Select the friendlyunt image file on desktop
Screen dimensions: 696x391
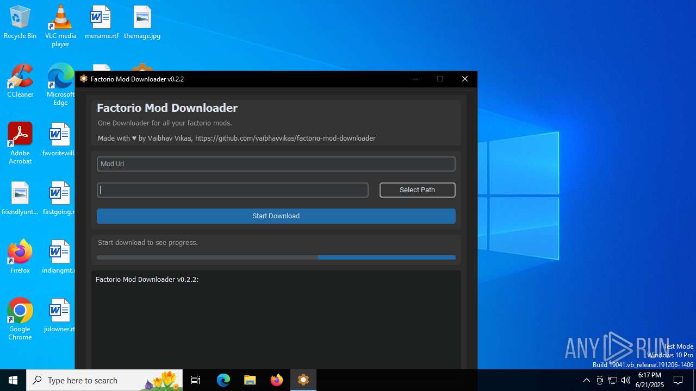[x=20, y=199]
